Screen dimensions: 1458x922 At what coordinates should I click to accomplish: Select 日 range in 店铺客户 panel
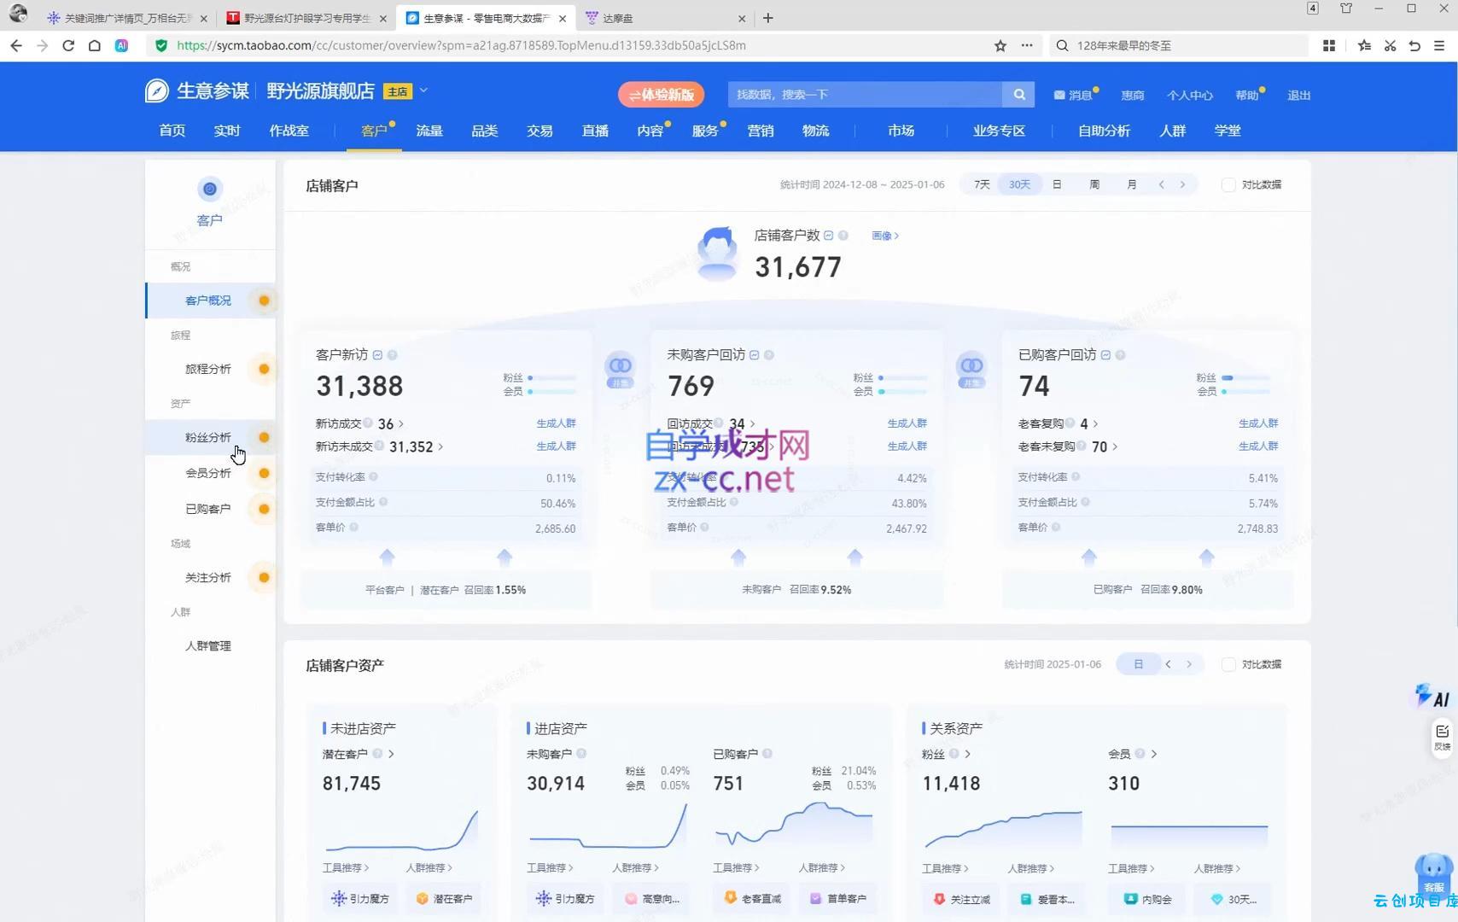1057,184
